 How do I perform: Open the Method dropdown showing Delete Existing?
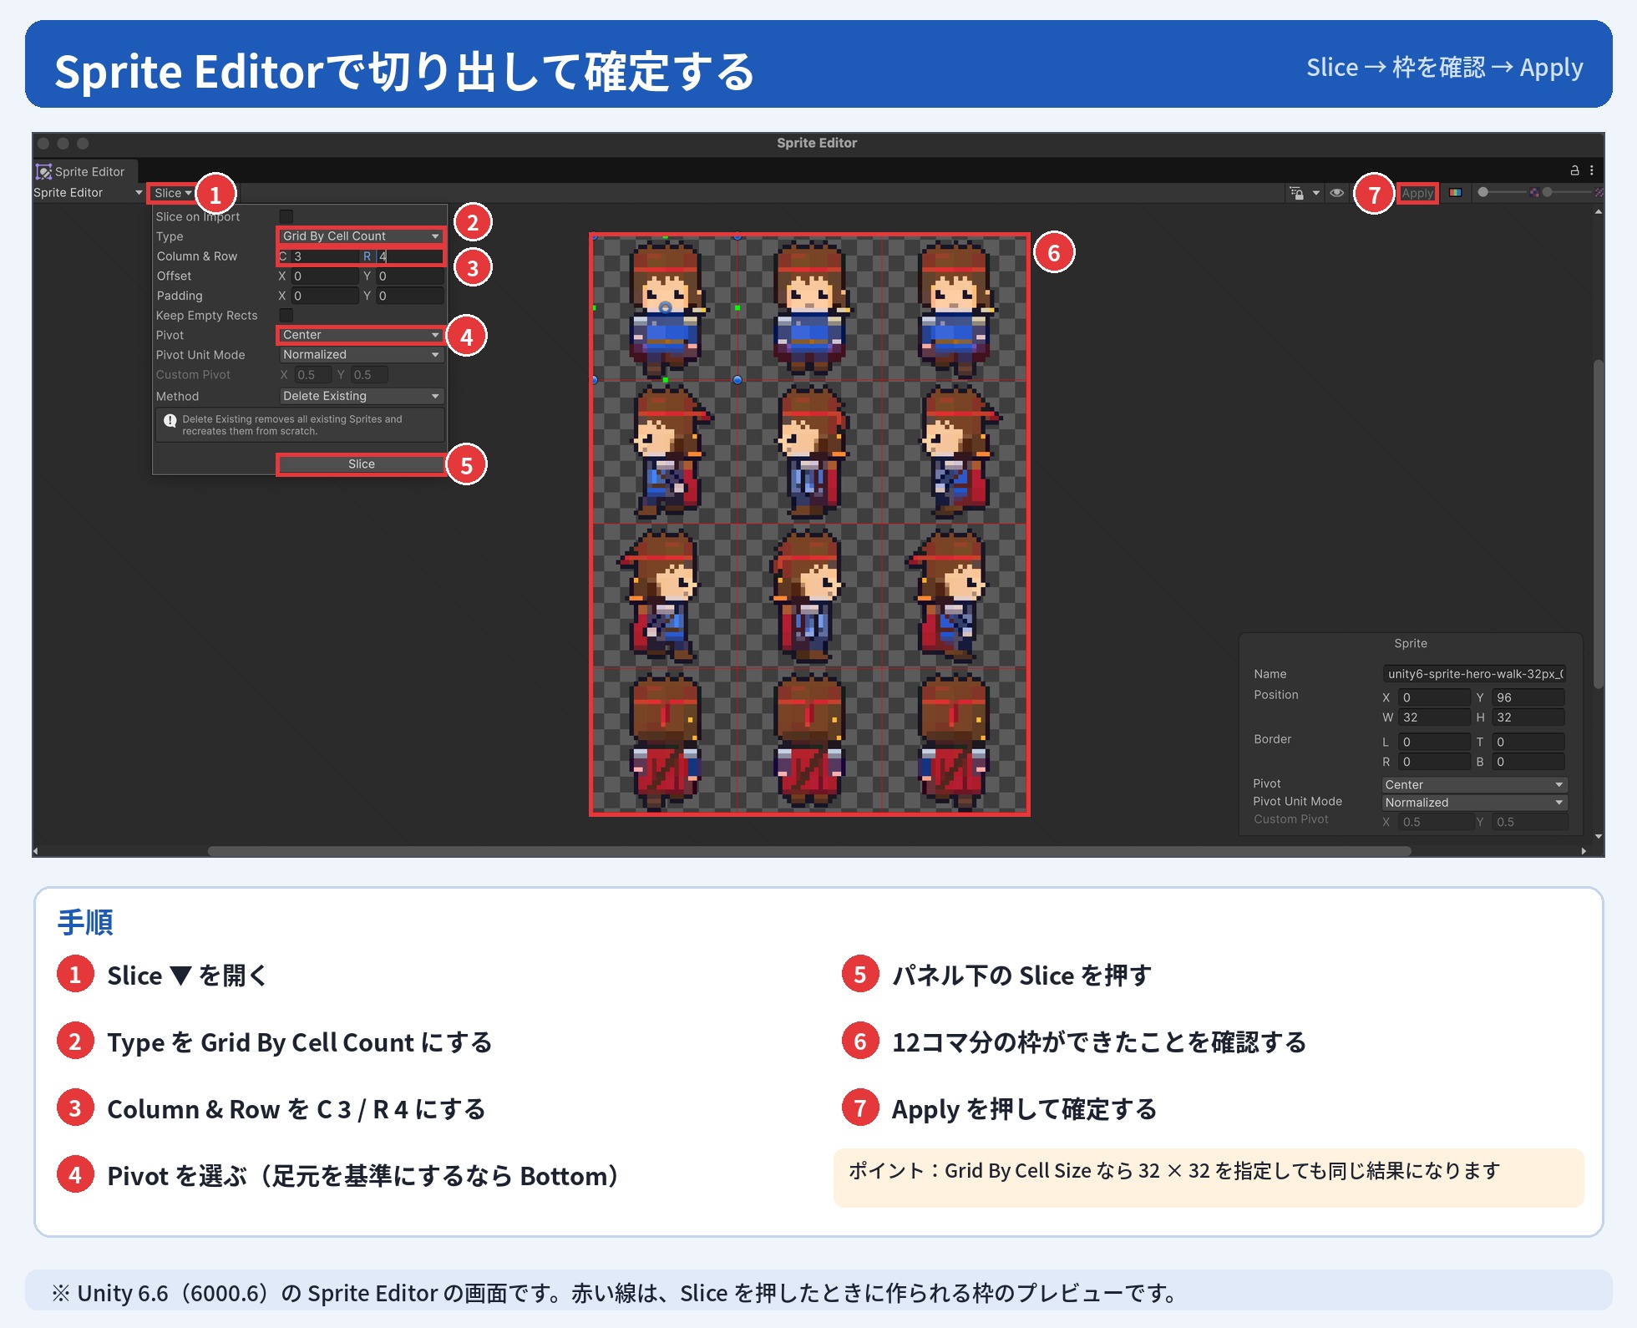click(x=360, y=396)
